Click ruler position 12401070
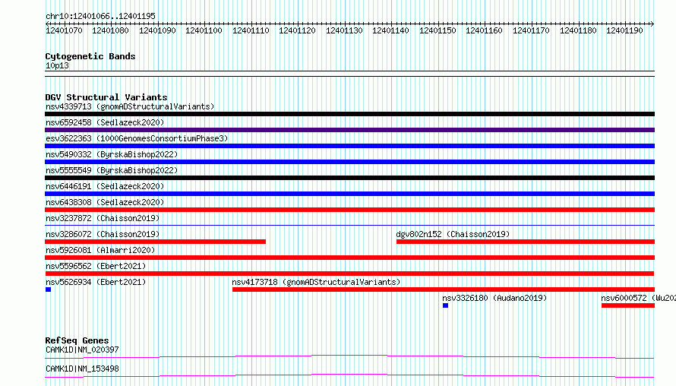The image size is (676, 386). [64, 30]
